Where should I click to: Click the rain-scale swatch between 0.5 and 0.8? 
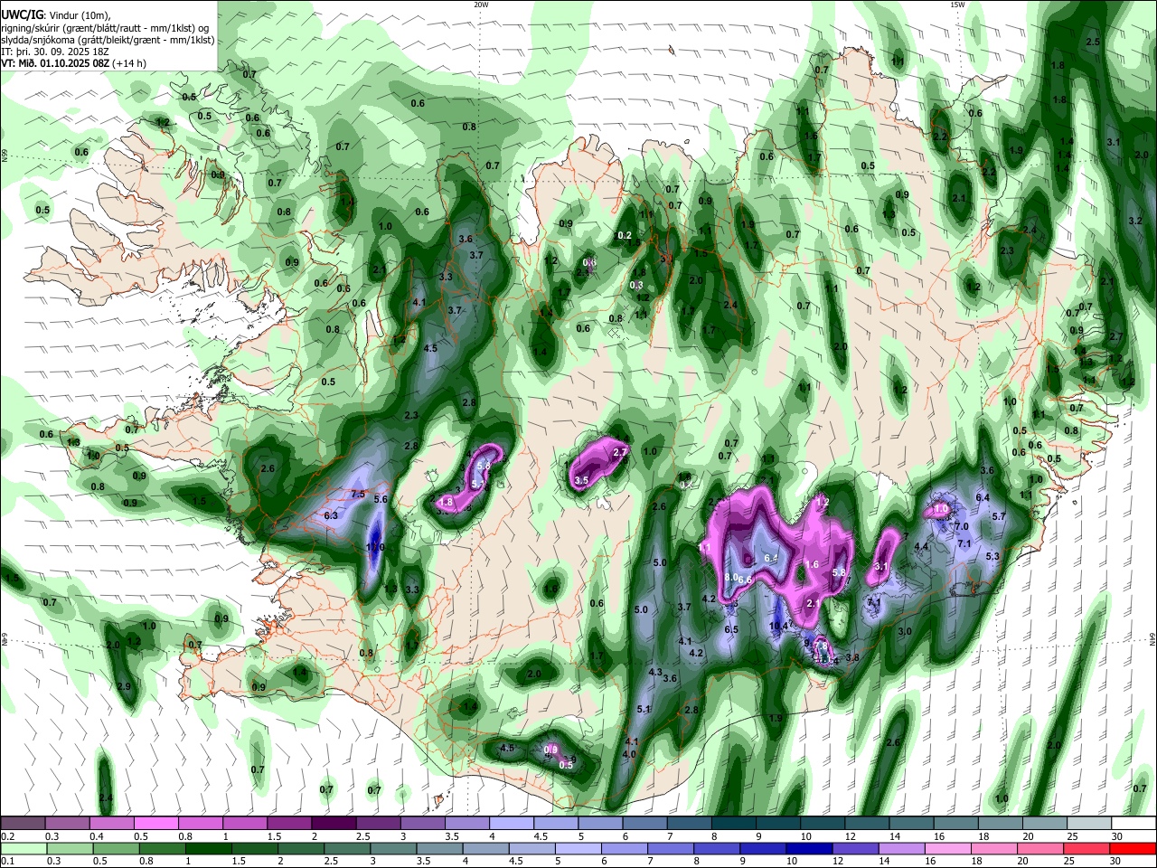[116, 848]
